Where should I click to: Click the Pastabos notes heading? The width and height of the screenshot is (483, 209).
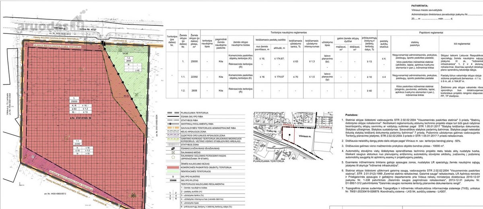point(349,115)
